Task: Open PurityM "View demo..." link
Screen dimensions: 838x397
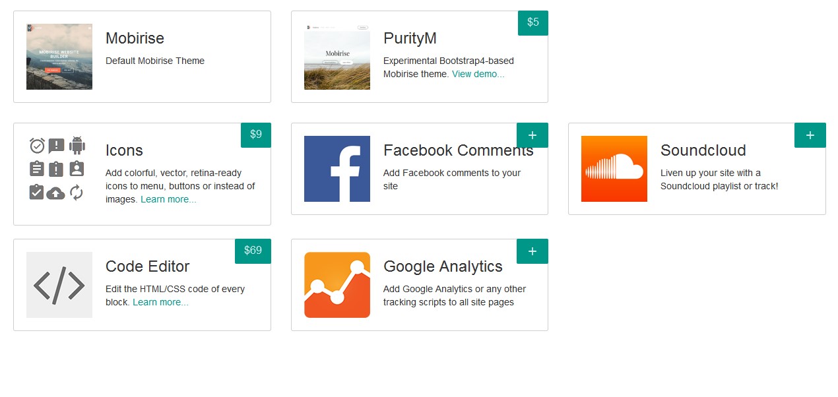Action: click(x=478, y=74)
